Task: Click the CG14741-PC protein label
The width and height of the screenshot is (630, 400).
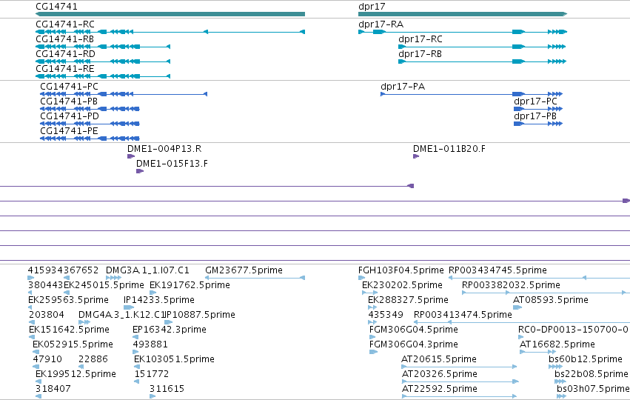Action: click(69, 87)
